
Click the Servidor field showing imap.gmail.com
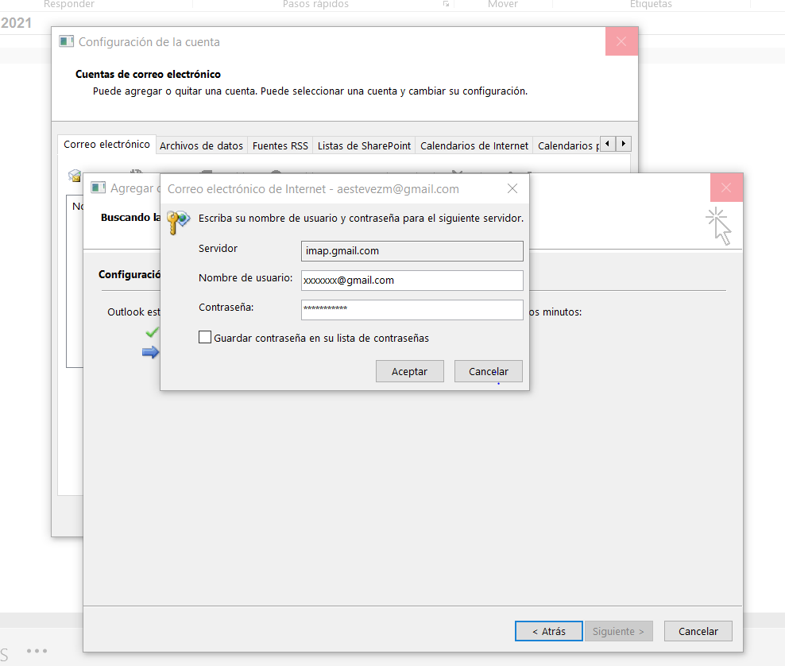pyautogui.click(x=412, y=251)
